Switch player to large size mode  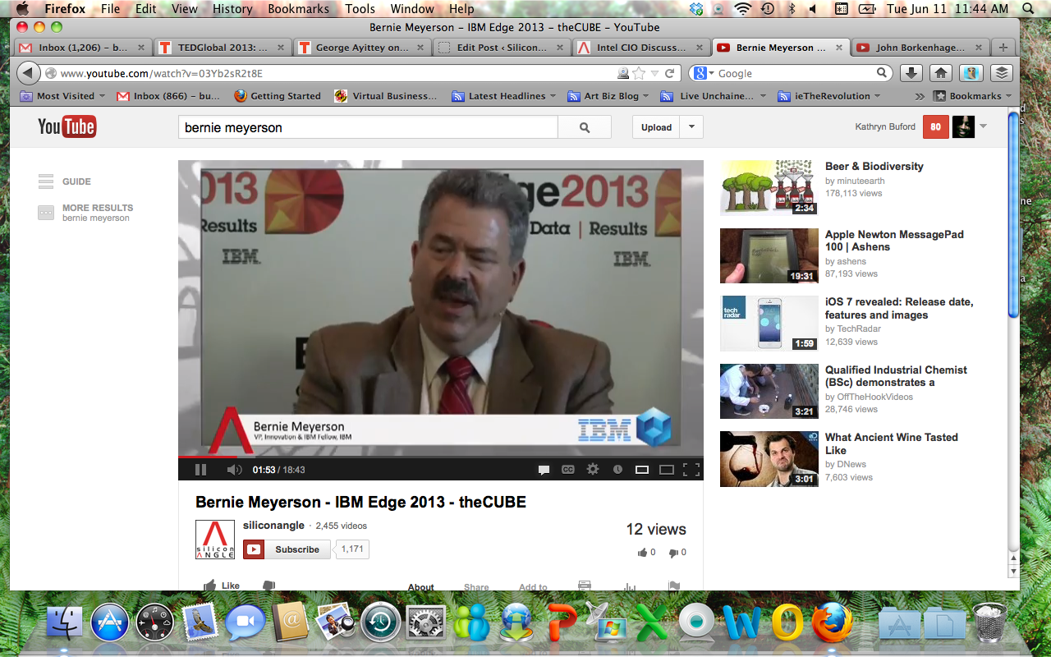(x=667, y=470)
